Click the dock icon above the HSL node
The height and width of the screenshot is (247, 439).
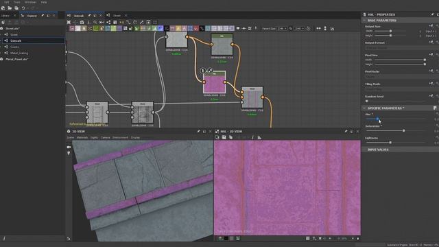(203, 71)
